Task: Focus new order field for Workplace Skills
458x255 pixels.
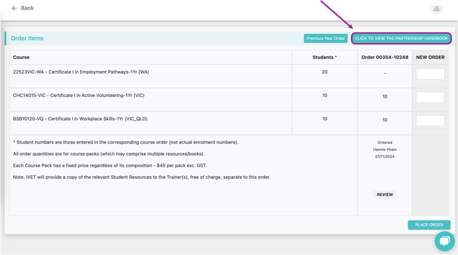Action: pyautogui.click(x=430, y=121)
